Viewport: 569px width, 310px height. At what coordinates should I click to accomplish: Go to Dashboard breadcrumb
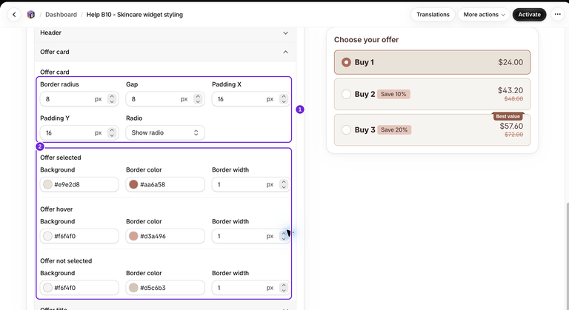point(61,15)
